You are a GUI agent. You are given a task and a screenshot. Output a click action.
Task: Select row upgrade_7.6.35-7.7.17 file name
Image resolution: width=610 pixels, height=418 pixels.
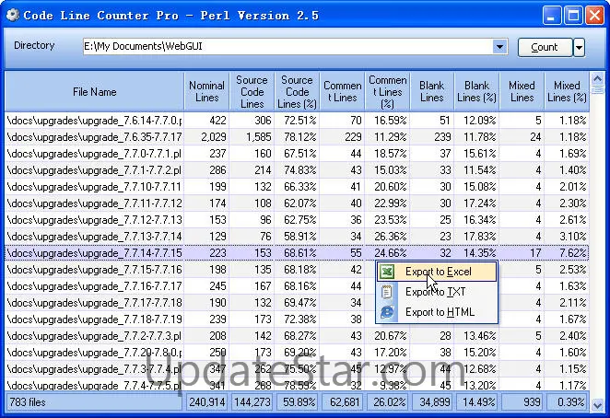(95, 137)
